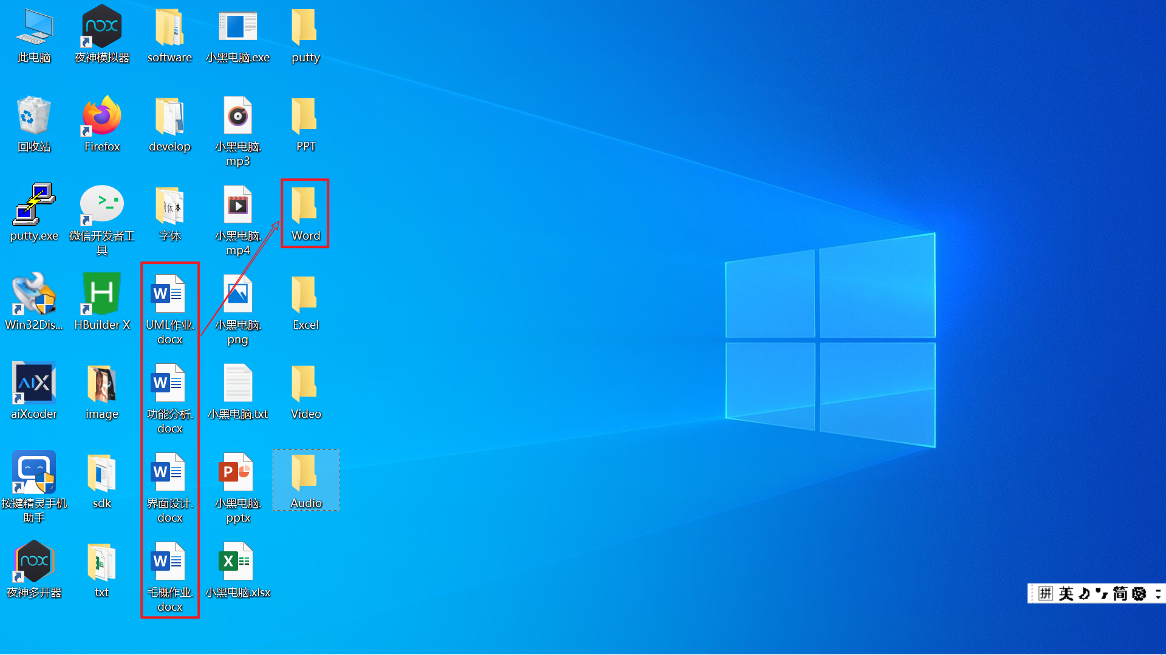Select the 小黑电脑.xlsx Excel file
The image size is (1166, 655).
point(237,566)
